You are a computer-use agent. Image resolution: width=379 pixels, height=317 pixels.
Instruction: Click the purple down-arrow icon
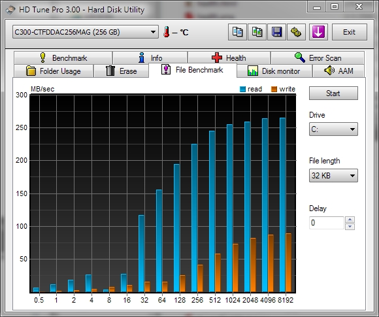318,32
